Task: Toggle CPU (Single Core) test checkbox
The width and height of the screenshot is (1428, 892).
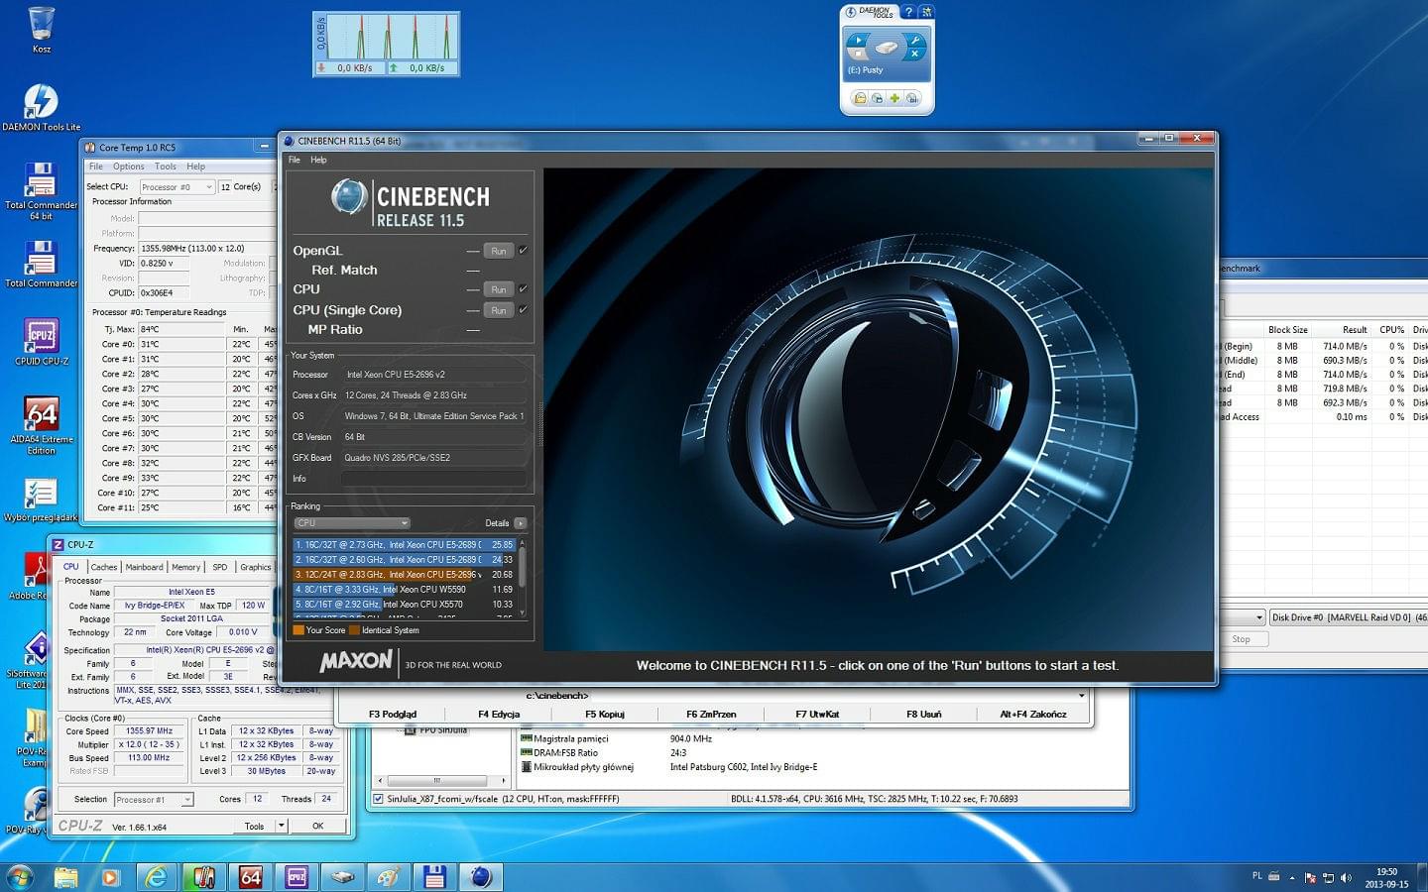Action: (x=523, y=309)
